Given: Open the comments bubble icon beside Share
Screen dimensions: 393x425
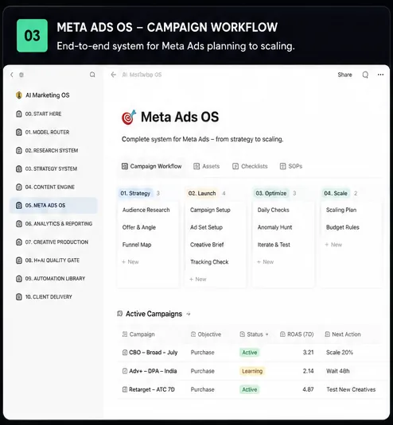Looking at the screenshot, I should coord(365,75).
